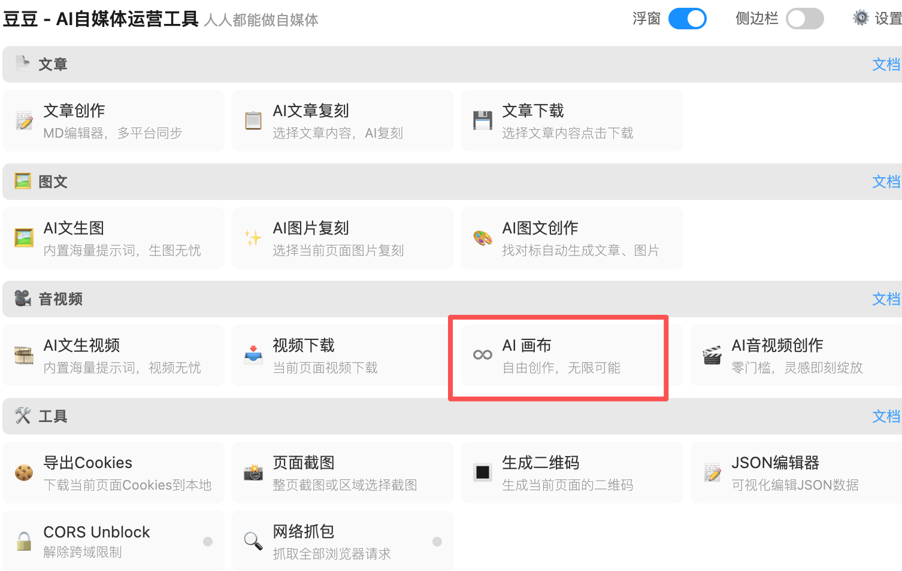Turn off the 浮窗 switch
The image size is (902, 571).
pyautogui.click(x=687, y=19)
